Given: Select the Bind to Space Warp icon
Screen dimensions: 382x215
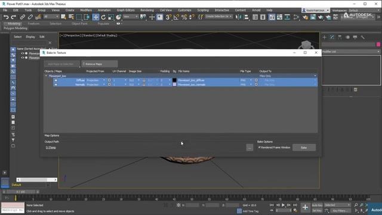Looking at the screenshot, I should tap(38, 17).
